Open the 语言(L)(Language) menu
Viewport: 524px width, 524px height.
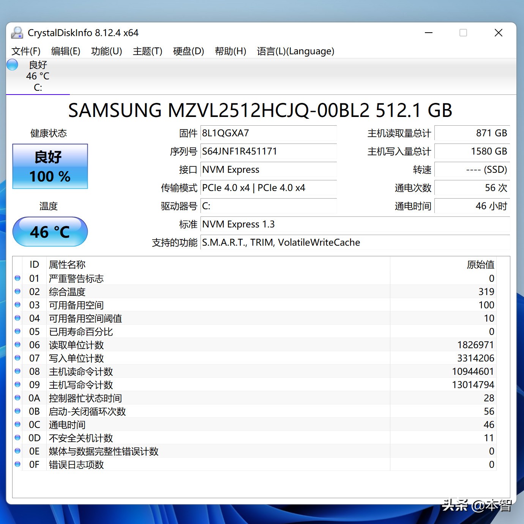[296, 51]
